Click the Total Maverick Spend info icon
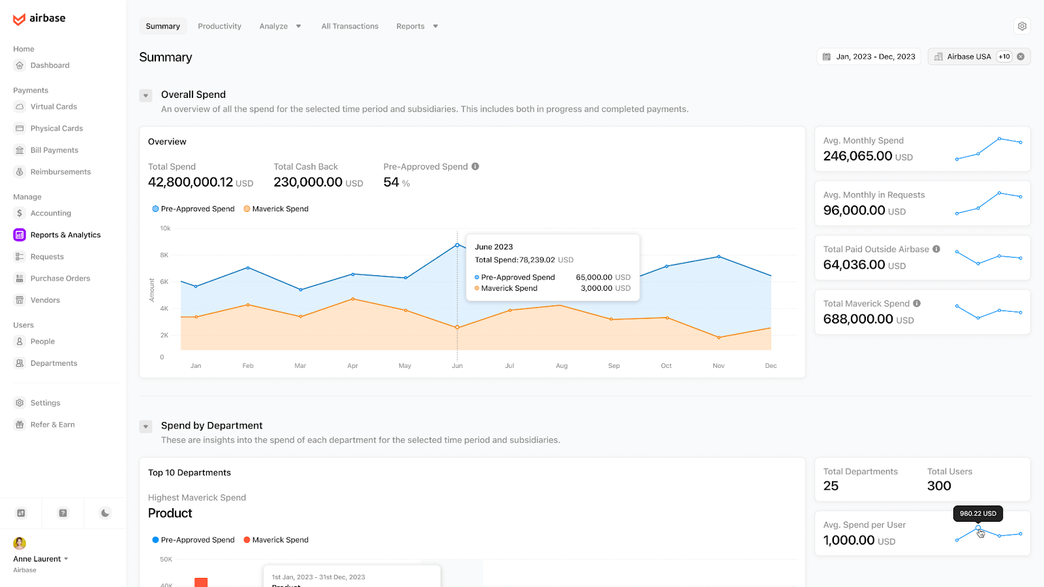The height and width of the screenshot is (587, 1044). pos(917,303)
